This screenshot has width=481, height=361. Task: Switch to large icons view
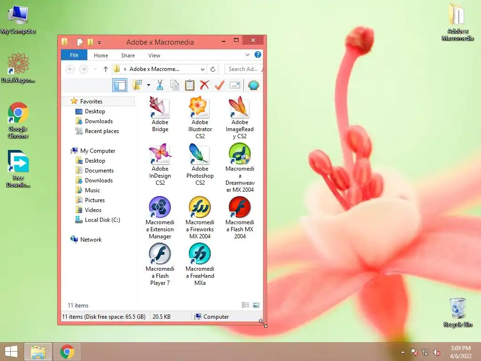point(256,305)
